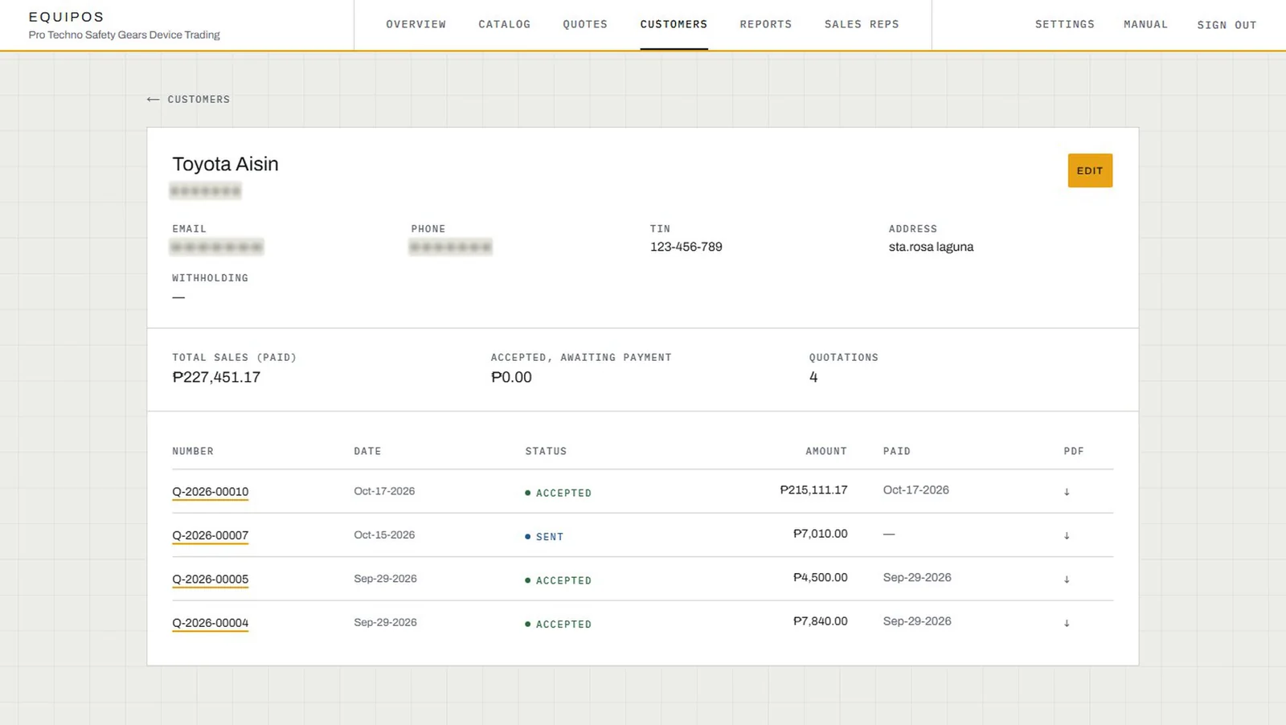Click the Toyota Aisin customer heading

tap(225, 164)
